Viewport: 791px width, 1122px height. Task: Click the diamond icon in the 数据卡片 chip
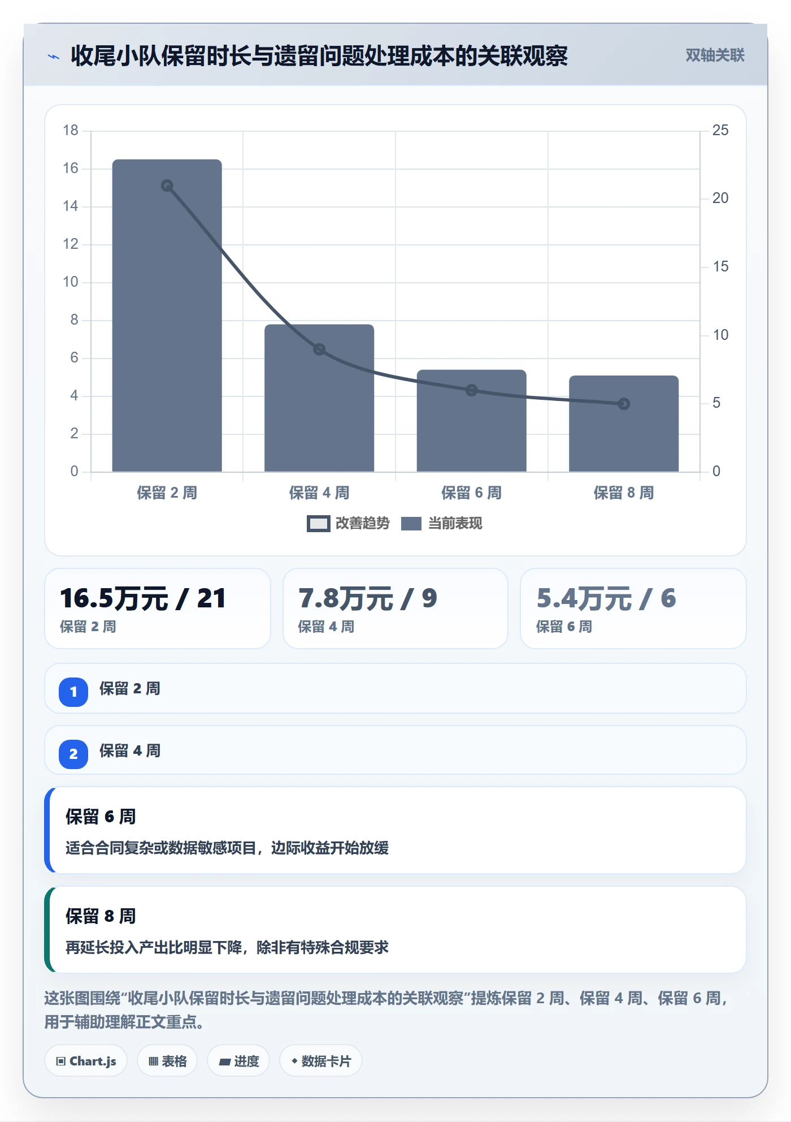click(294, 1061)
